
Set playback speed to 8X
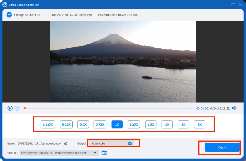(200, 124)
